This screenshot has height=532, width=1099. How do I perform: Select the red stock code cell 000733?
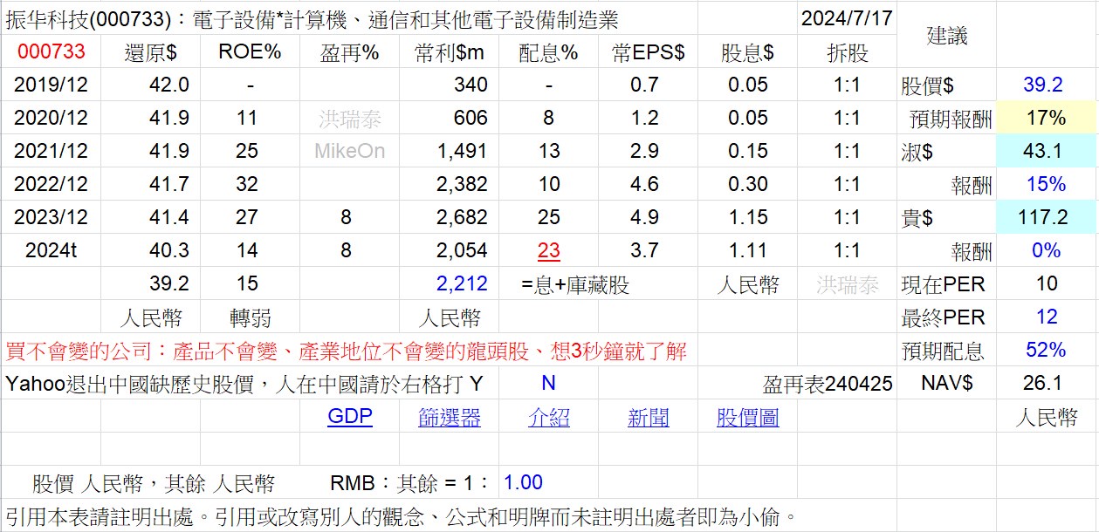(52, 51)
